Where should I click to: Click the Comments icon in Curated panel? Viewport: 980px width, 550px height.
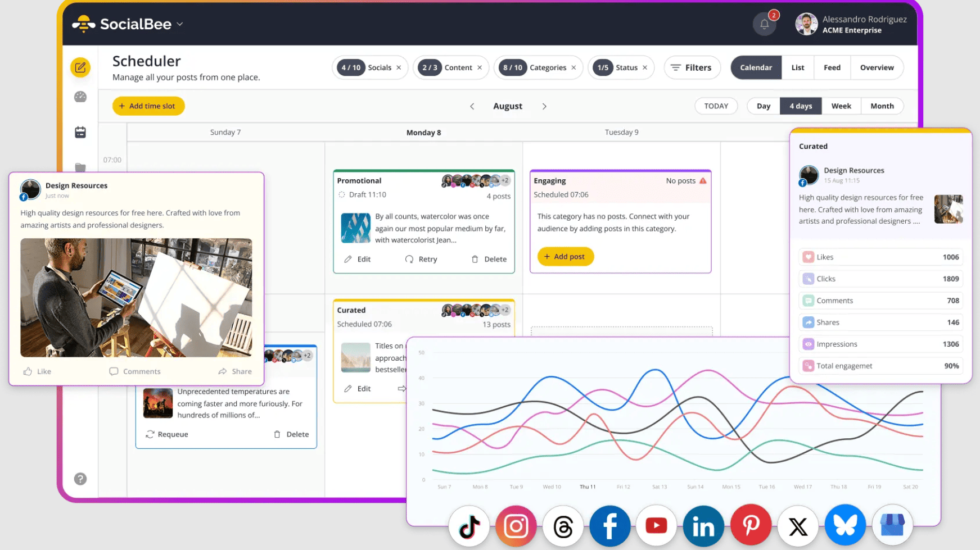coord(808,301)
